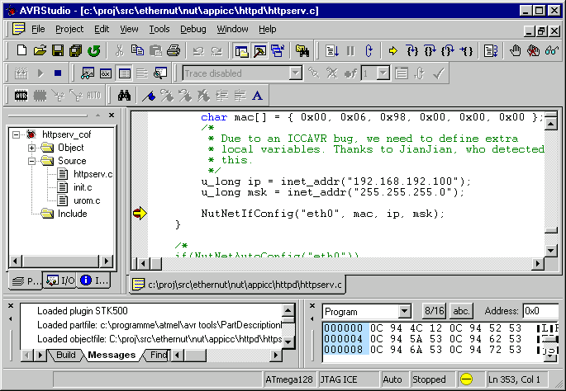Create a new file with the blank page icon
Screen dimensions: 566x391
point(21,50)
